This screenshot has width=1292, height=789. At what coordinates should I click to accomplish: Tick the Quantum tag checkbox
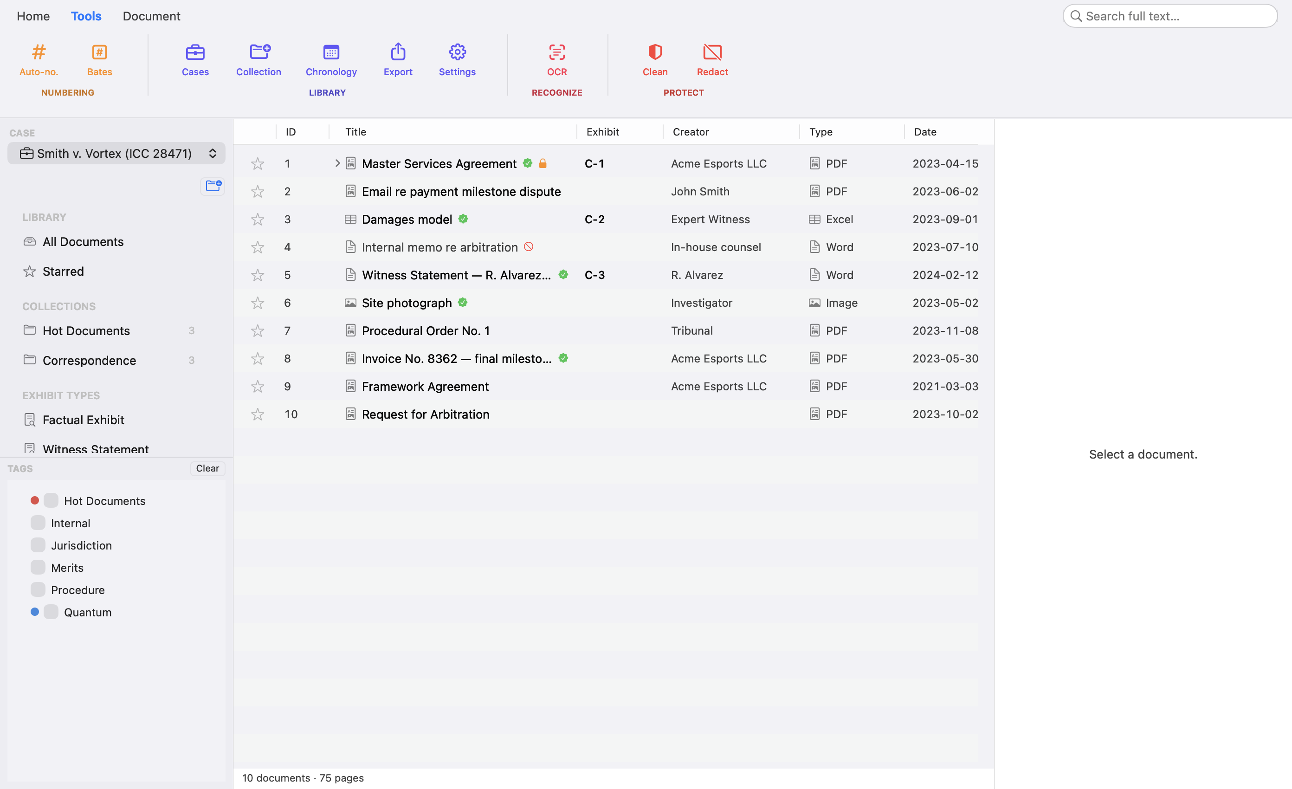click(51, 612)
